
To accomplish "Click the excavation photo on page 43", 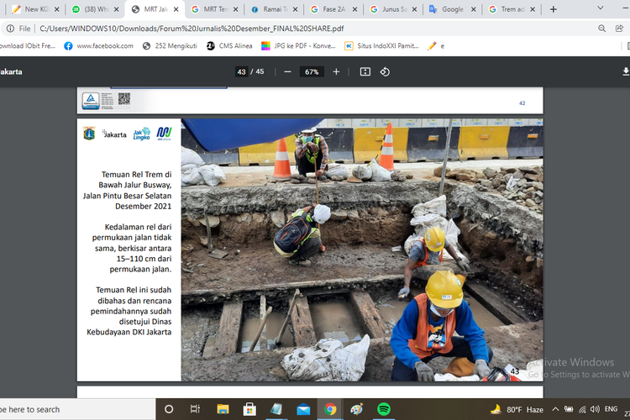I will [x=362, y=249].
